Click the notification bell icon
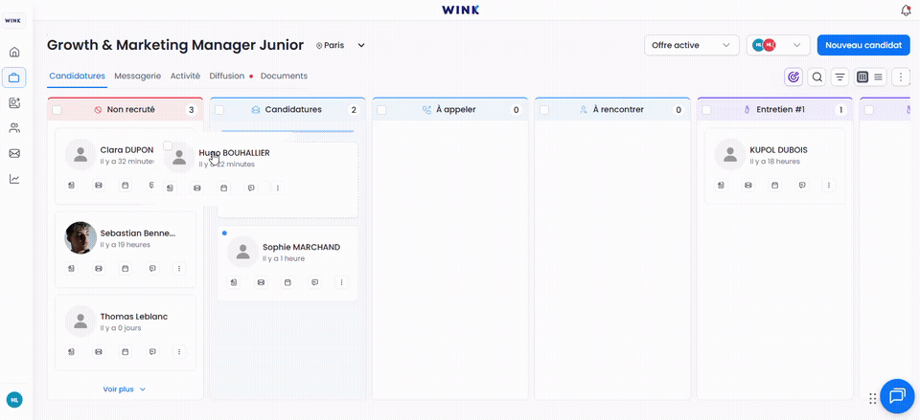This screenshot has width=920, height=420. pos(906,10)
